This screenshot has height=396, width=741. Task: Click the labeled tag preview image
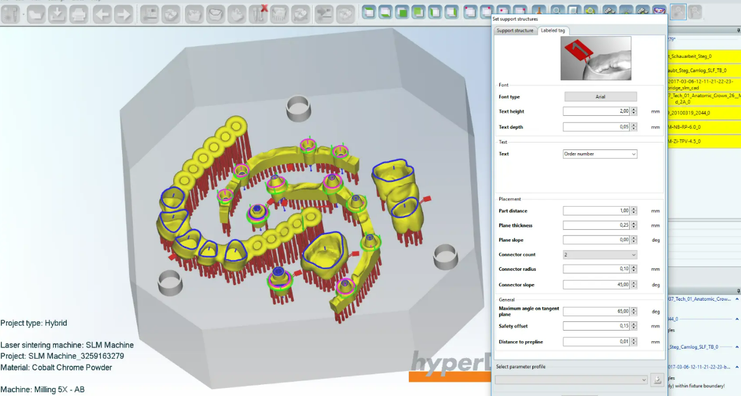pyautogui.click(x=595, y=59)
